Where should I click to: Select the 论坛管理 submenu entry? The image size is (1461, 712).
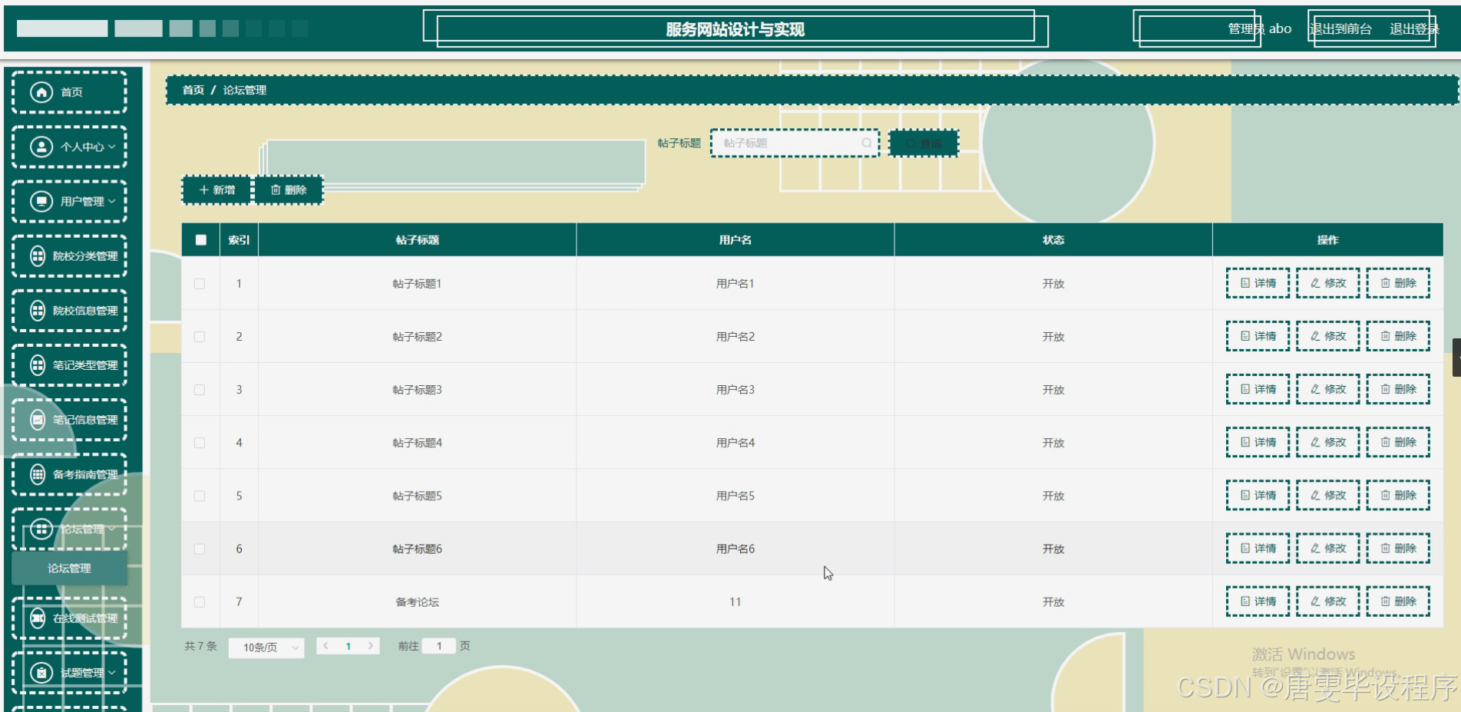(x=69, y=569)
